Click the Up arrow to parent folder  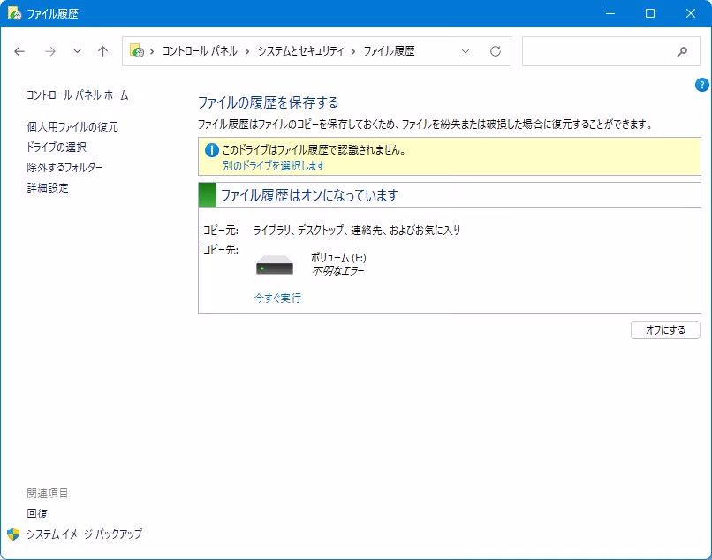102,51
